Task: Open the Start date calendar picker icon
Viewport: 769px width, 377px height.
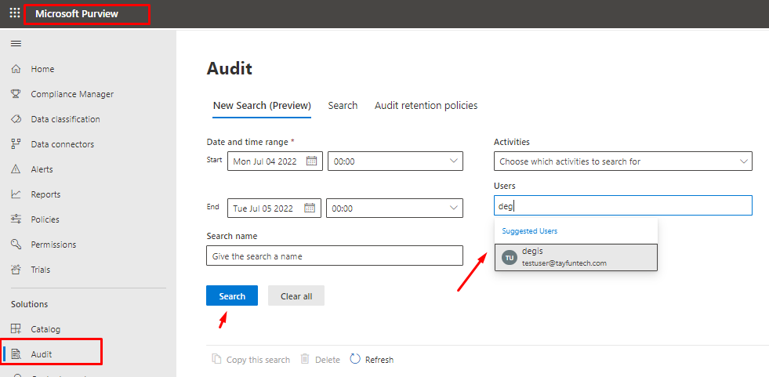Action: click(x=311, y=161)
